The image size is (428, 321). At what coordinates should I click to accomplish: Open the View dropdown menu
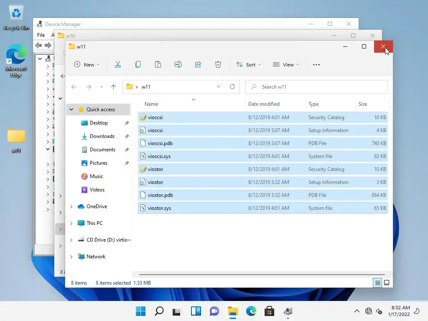(286, 65)
